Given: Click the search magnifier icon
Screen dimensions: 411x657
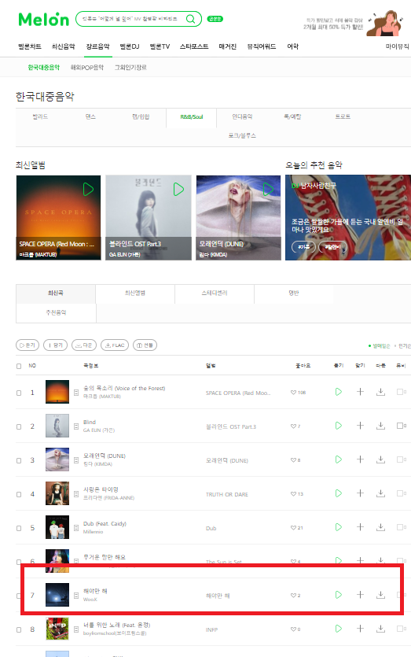Looking at the screenshot, I should click(190, 19).
